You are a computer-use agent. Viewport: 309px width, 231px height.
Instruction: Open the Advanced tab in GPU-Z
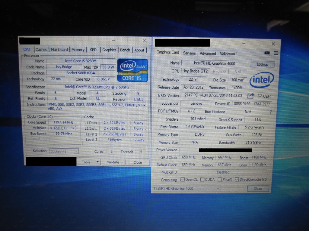point(208,54)
